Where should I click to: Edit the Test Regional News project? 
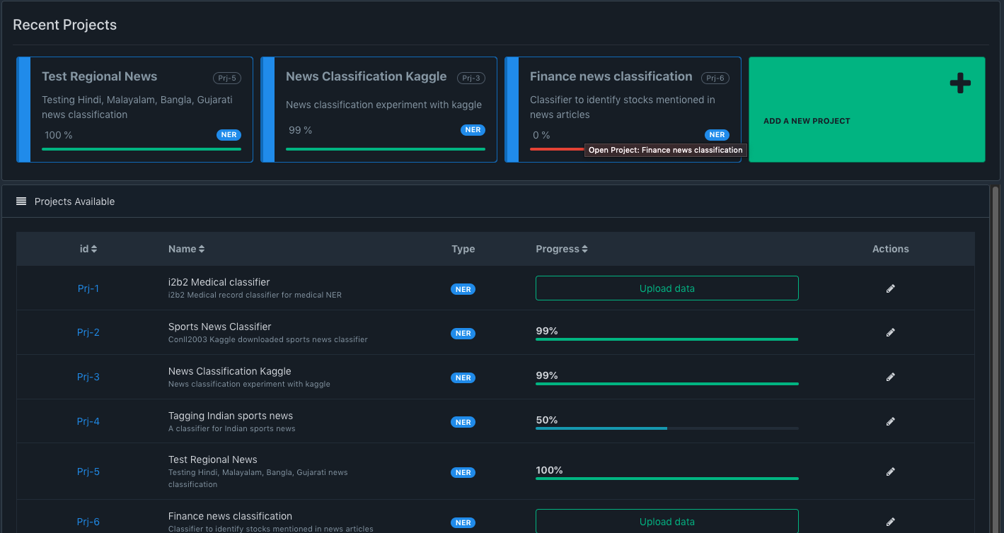pos(890,471)
